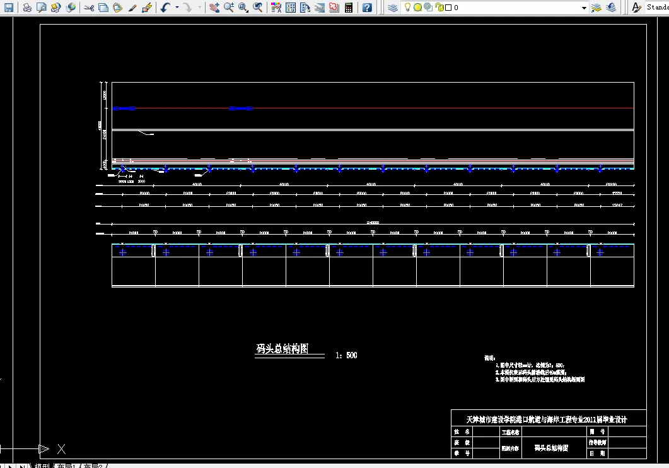Open the QuickCalc calculator icon

[x=349, y=7]
